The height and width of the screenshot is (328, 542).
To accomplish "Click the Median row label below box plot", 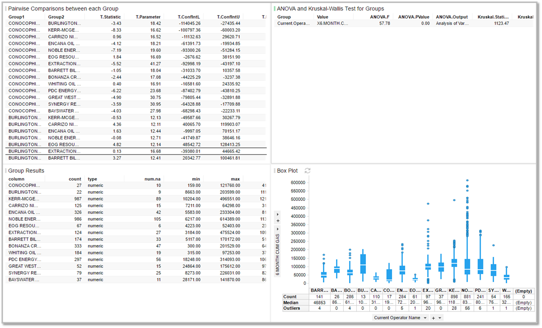I will [291, 303].
